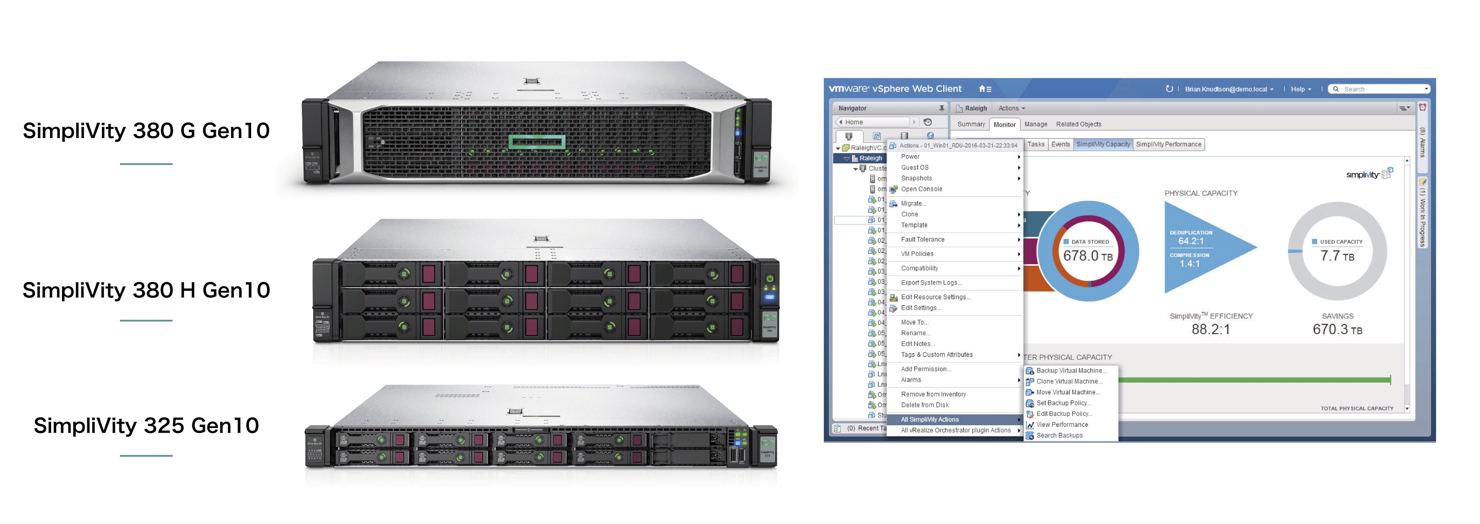This screenshot has width=1480, height=524.
Task: Open the Help dropdown menu
Action: 1301,89
